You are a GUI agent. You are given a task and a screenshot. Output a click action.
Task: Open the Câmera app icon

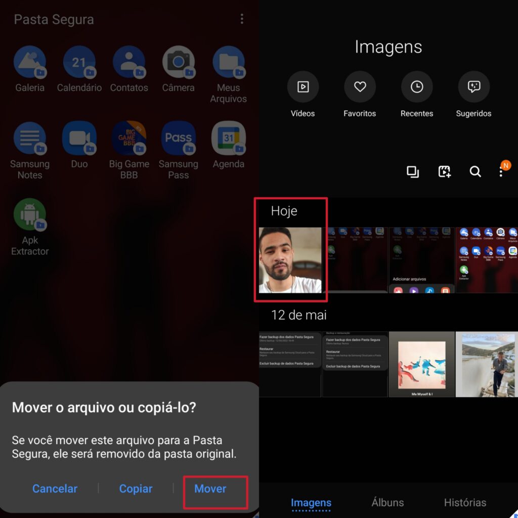click(x=178, y=63)
